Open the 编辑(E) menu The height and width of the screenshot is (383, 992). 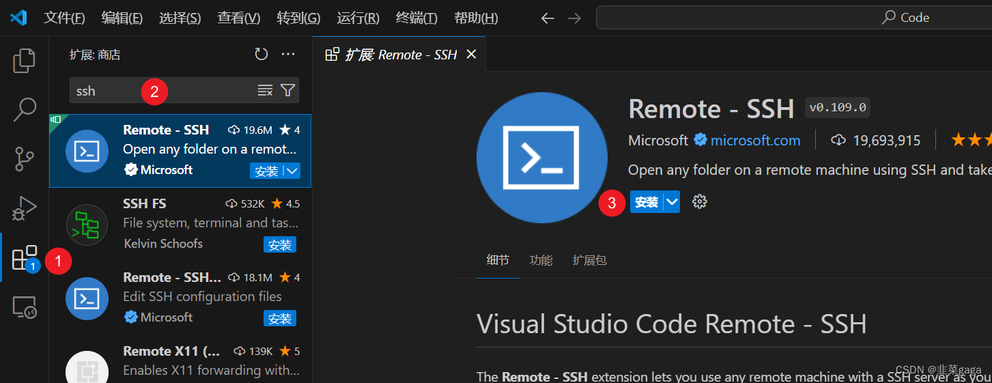122,18
